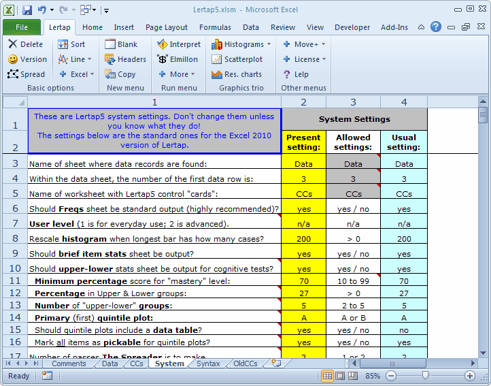Open the Line menu icon

coord(63,59)
